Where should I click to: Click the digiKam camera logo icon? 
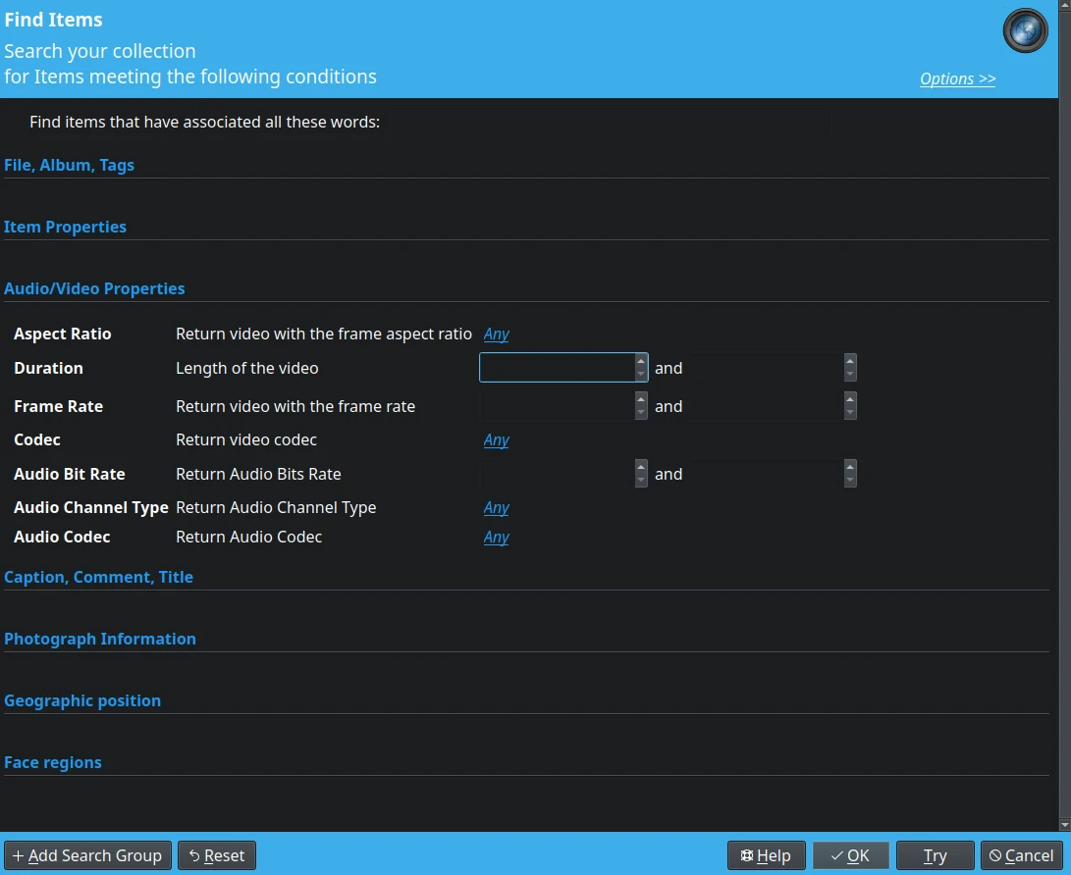(1024, 30)
